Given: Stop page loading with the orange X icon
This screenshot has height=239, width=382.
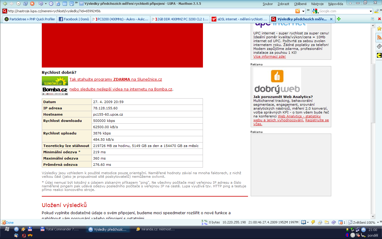Looking at the screenshot, I should coord(32,4).
